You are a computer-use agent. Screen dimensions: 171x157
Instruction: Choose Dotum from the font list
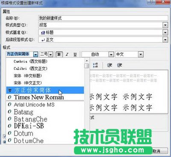[45, 133]
